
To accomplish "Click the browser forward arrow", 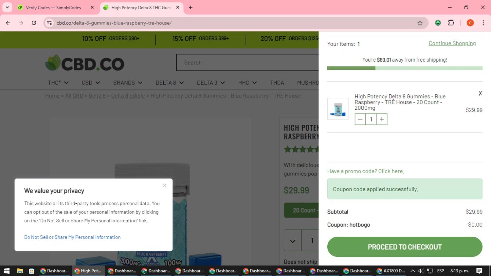I will click(21, 23).
